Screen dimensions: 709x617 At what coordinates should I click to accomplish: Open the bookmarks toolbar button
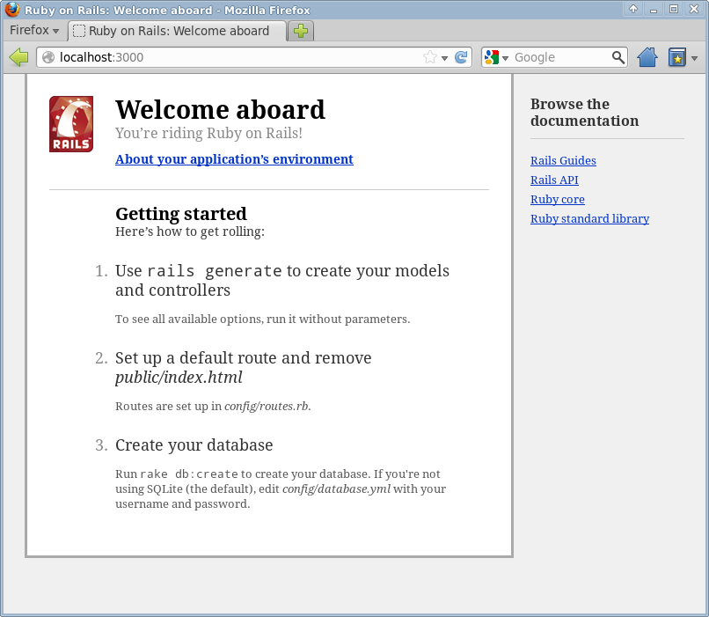coord(677,57)
